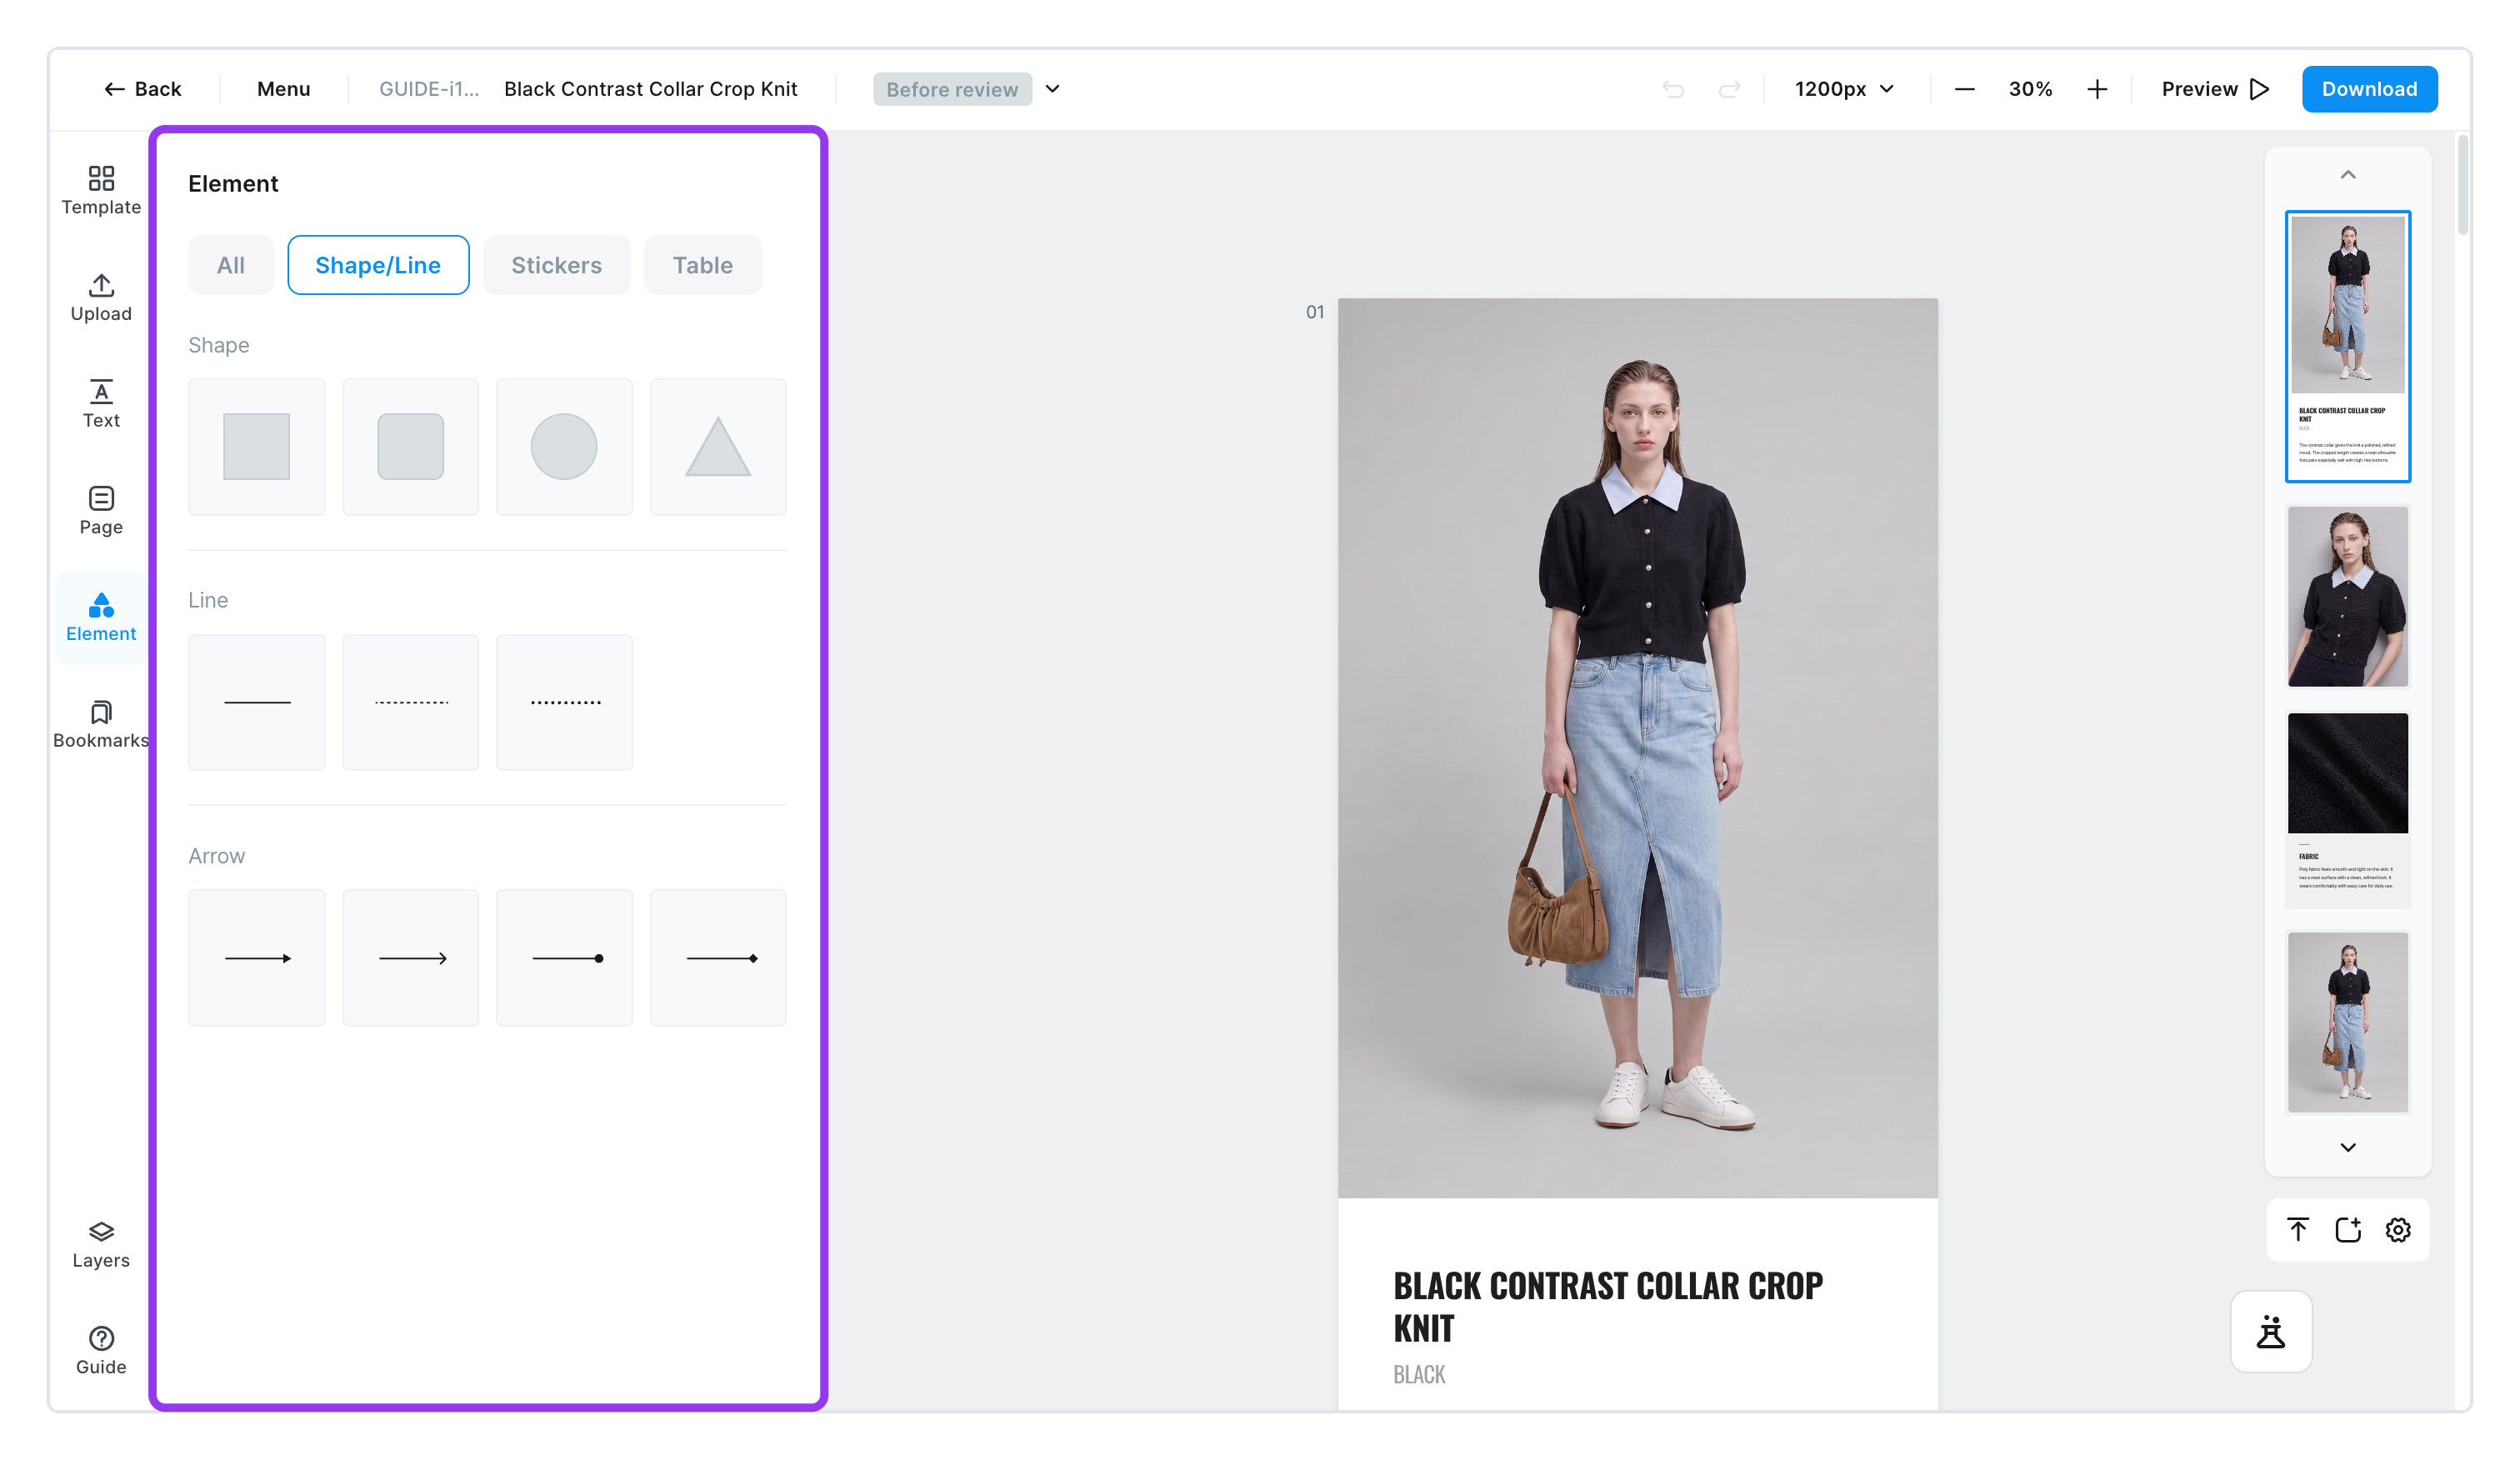Screen dimensions: 2520x1460
Task: Zoom out with the minus button
Action: click(x=1964, y=89)
